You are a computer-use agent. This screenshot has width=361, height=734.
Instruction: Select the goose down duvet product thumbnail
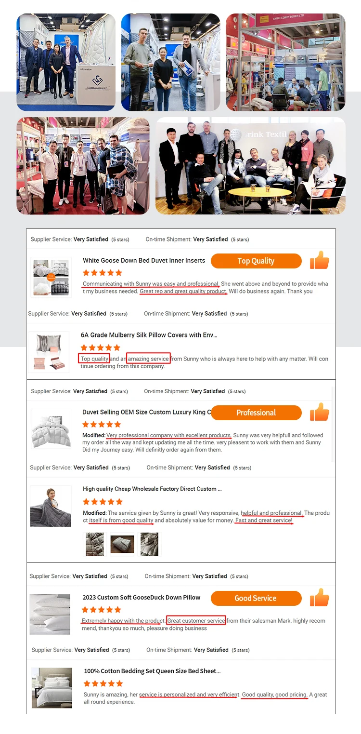pyautogui.click(x=51, y=277)
